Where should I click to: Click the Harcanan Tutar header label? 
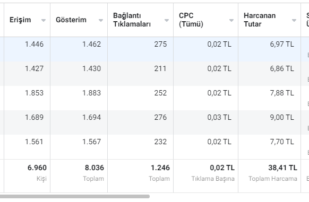[x=260, y=20]
